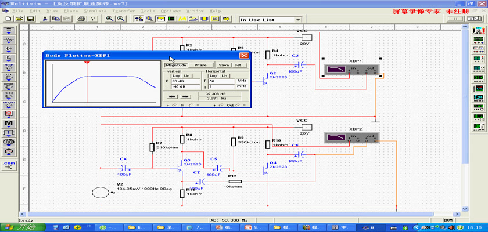
Task: Change the horizontal F unit MHz
Action: [x=242, y=81]
